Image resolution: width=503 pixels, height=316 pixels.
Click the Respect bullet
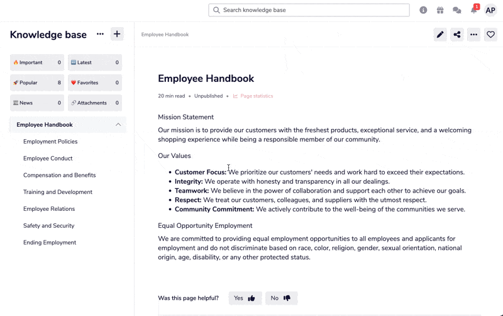(301, 200)
